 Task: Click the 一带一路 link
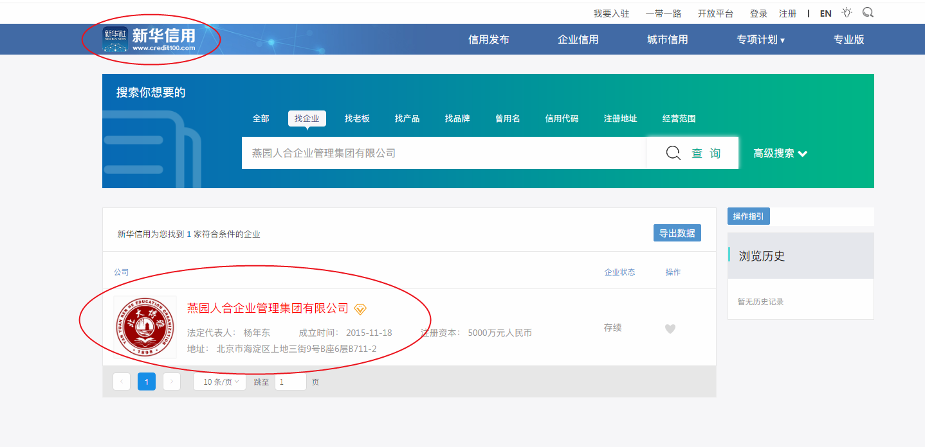pos(663,13)
